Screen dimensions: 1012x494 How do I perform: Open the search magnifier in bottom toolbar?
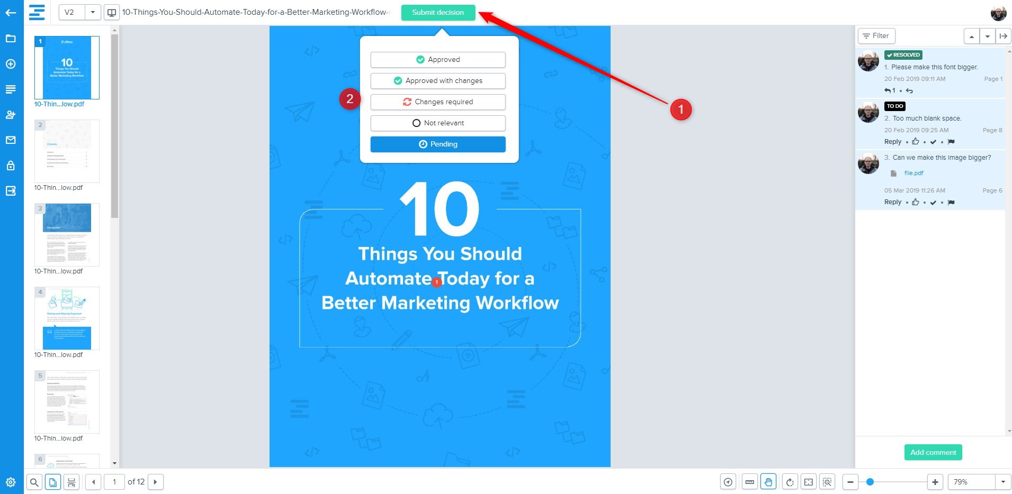pyautogui.click(x=34, y=482)
